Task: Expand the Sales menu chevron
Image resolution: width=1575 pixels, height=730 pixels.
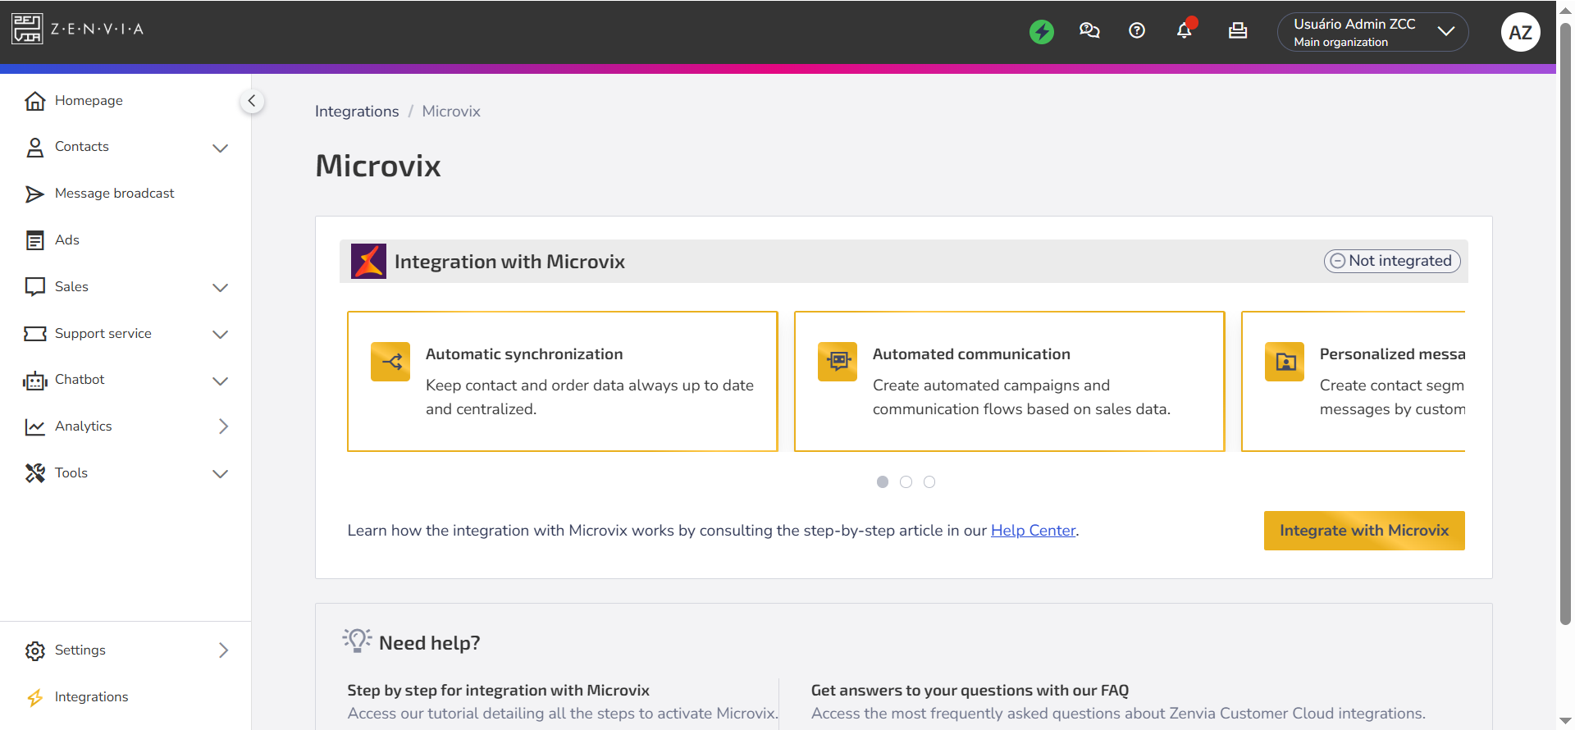Action: [x=220, y=287]
